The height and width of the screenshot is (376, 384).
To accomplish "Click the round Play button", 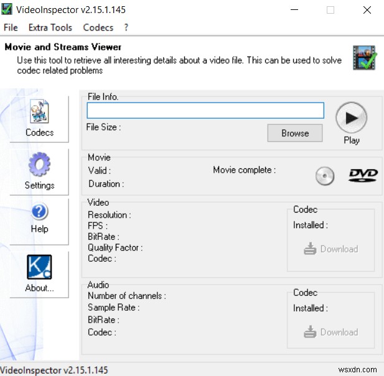I will pos(351,118).
